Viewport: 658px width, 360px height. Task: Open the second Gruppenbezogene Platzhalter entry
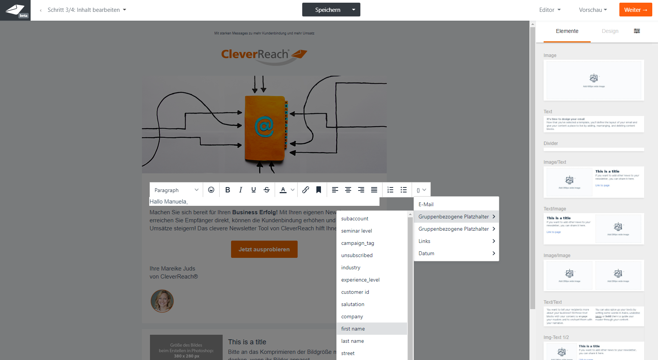(x=456, y=229)
